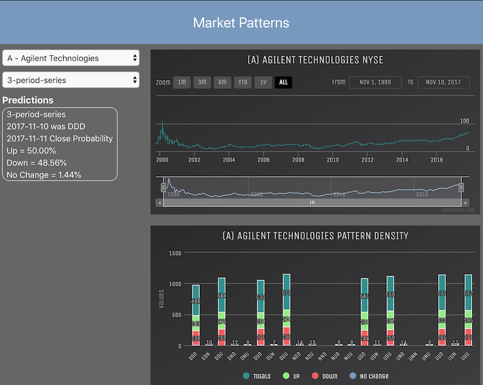Select the 1y zoom range
483x385 pixels.
263,82
